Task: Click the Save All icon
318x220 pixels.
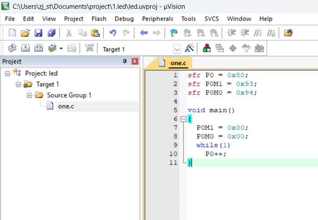Action: click(x=51, y=33)
